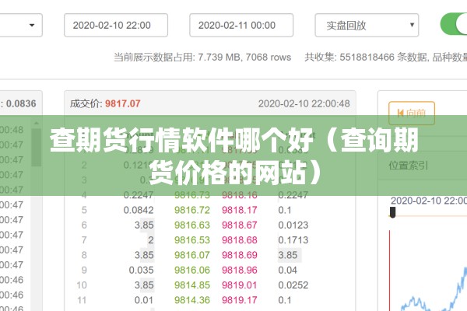Screen dimensions: 467x311
Task: Click the 共收集 5518818466 条数据 text
Action: click(366, 57)
